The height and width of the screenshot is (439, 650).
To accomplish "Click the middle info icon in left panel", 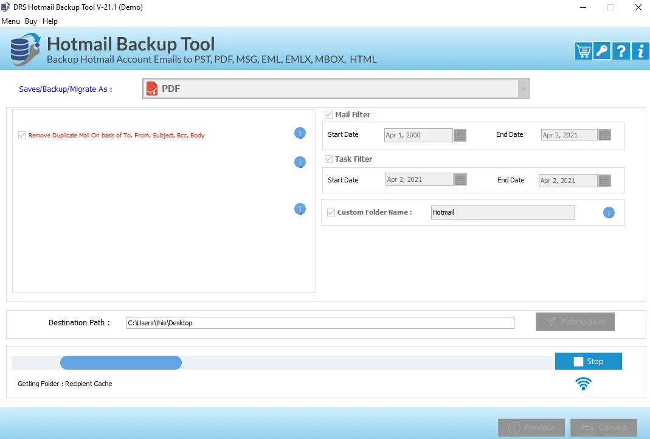I will coord(300,162).
